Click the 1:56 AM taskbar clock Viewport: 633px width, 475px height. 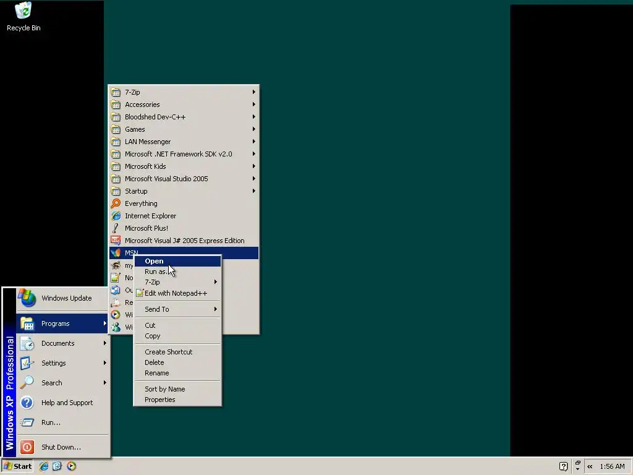[x=612, y=466]
